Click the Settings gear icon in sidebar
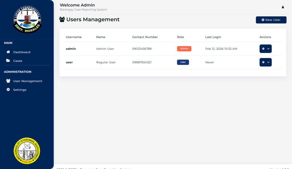Screen dimensions: 292x169 [x=8, y=90]
